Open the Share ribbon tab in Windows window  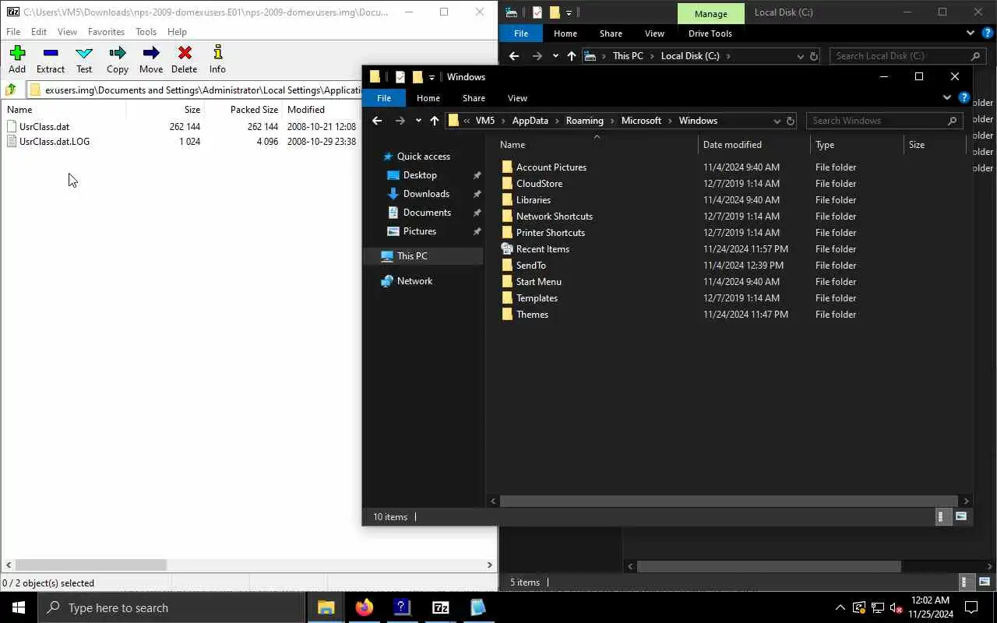coord(474,98)
